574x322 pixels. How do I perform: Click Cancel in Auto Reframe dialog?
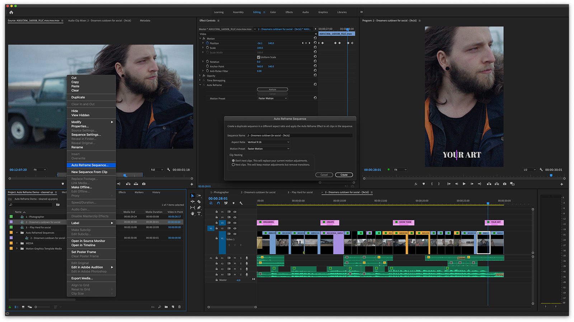324,175
